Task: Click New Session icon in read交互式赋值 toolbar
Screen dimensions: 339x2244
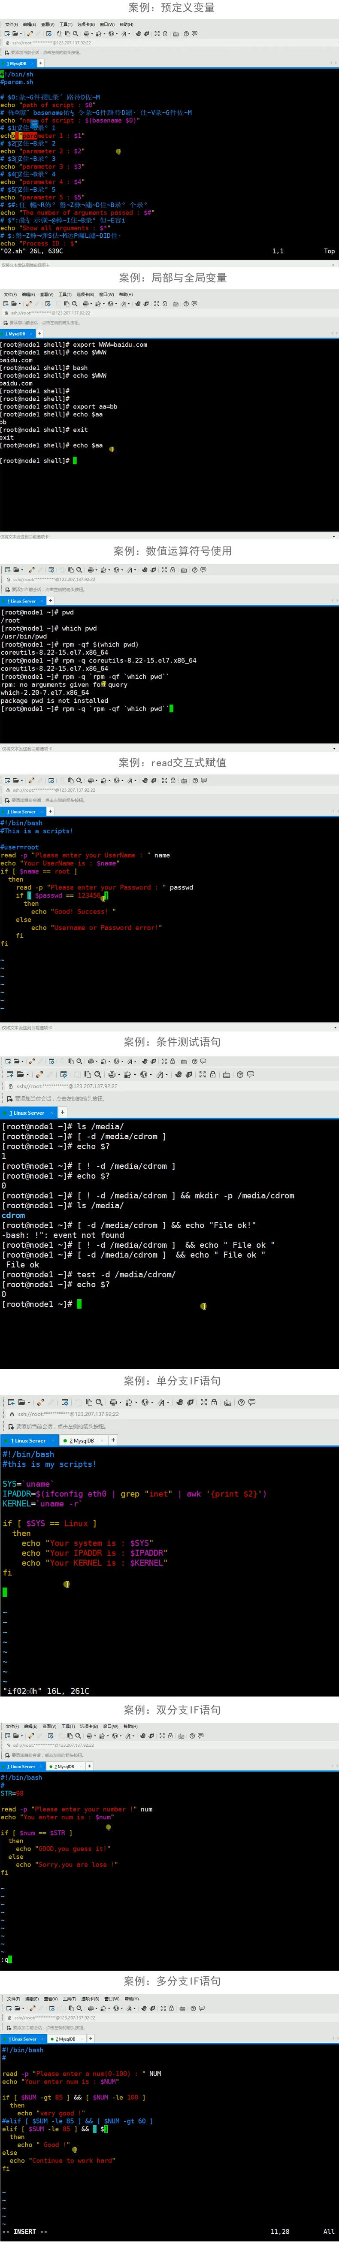Action: pyautogui.click(x=7, y=780)
